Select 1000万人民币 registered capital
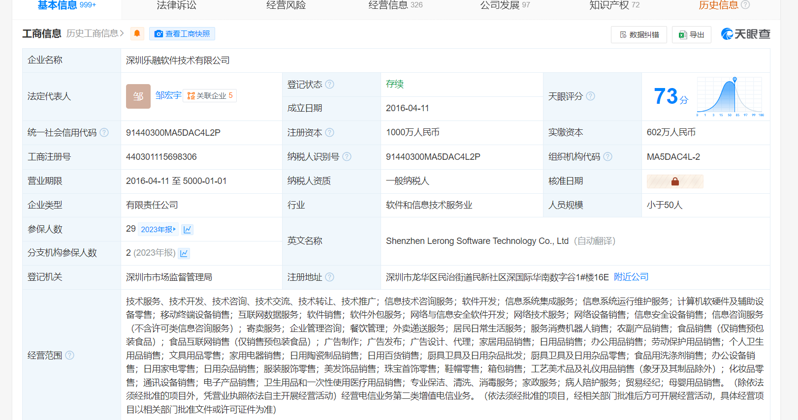This screenshot has height=420, width=798. pyautogui.click(x=413, y=132)
